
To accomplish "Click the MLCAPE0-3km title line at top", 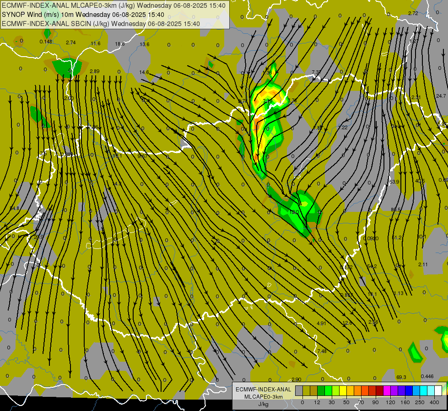I will (113, 5).
